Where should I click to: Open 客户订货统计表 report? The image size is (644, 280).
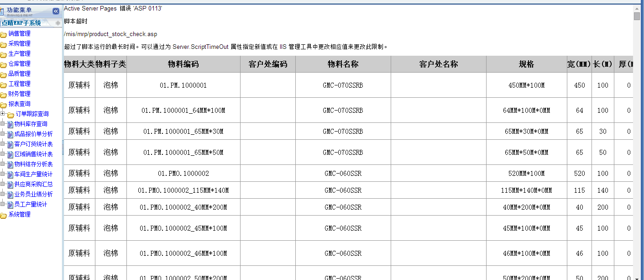(33, 144)
